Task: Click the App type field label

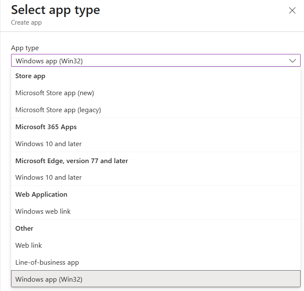Action: (x=25, y=48)
